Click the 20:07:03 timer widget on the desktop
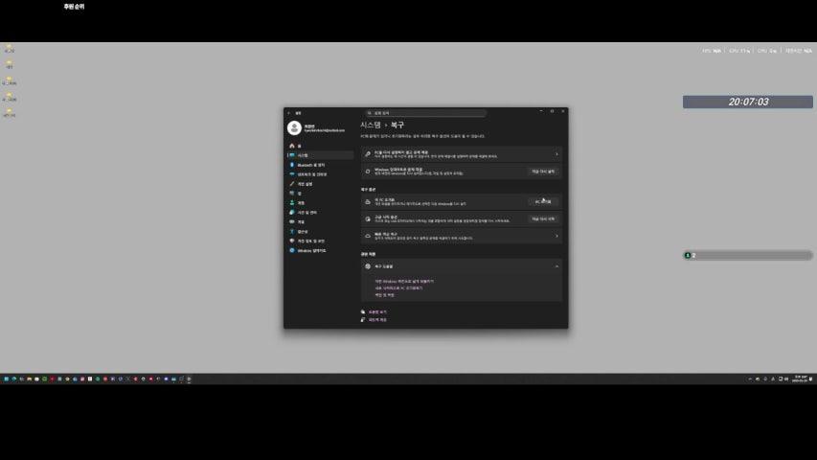The image size is (817, 460). 748,102
